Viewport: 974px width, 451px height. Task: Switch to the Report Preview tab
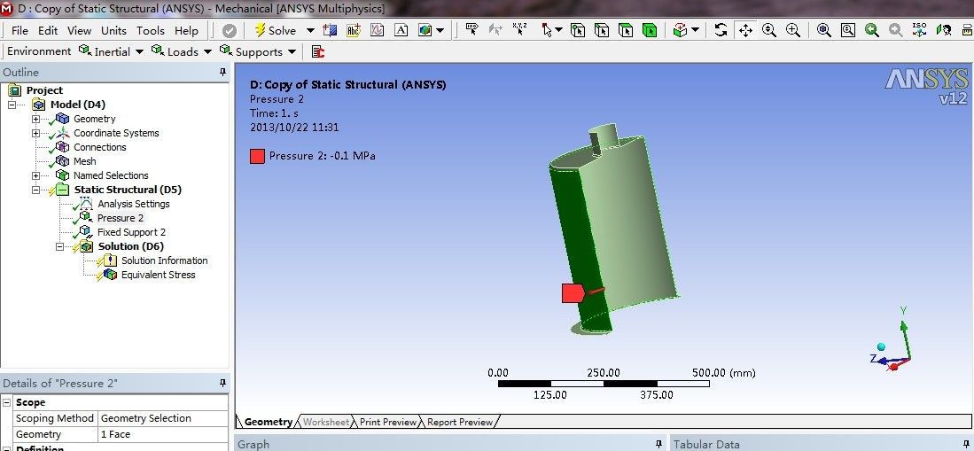pos(460,422)
